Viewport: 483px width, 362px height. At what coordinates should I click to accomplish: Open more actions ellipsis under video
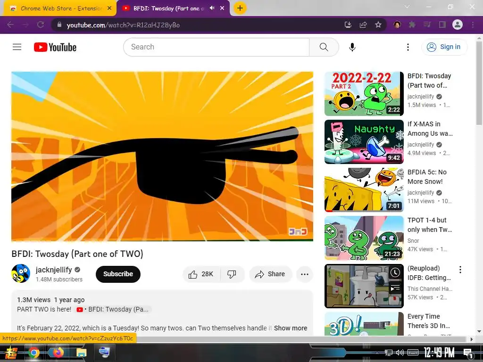(x=305, y=274)
